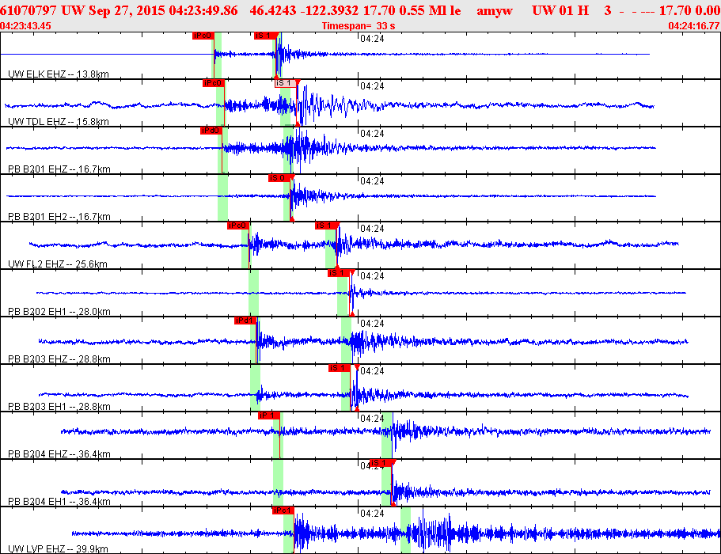Click the 04:24 time tick on PB B204 EHZ trace
This screenshot has height=554, width=721.
372,419
